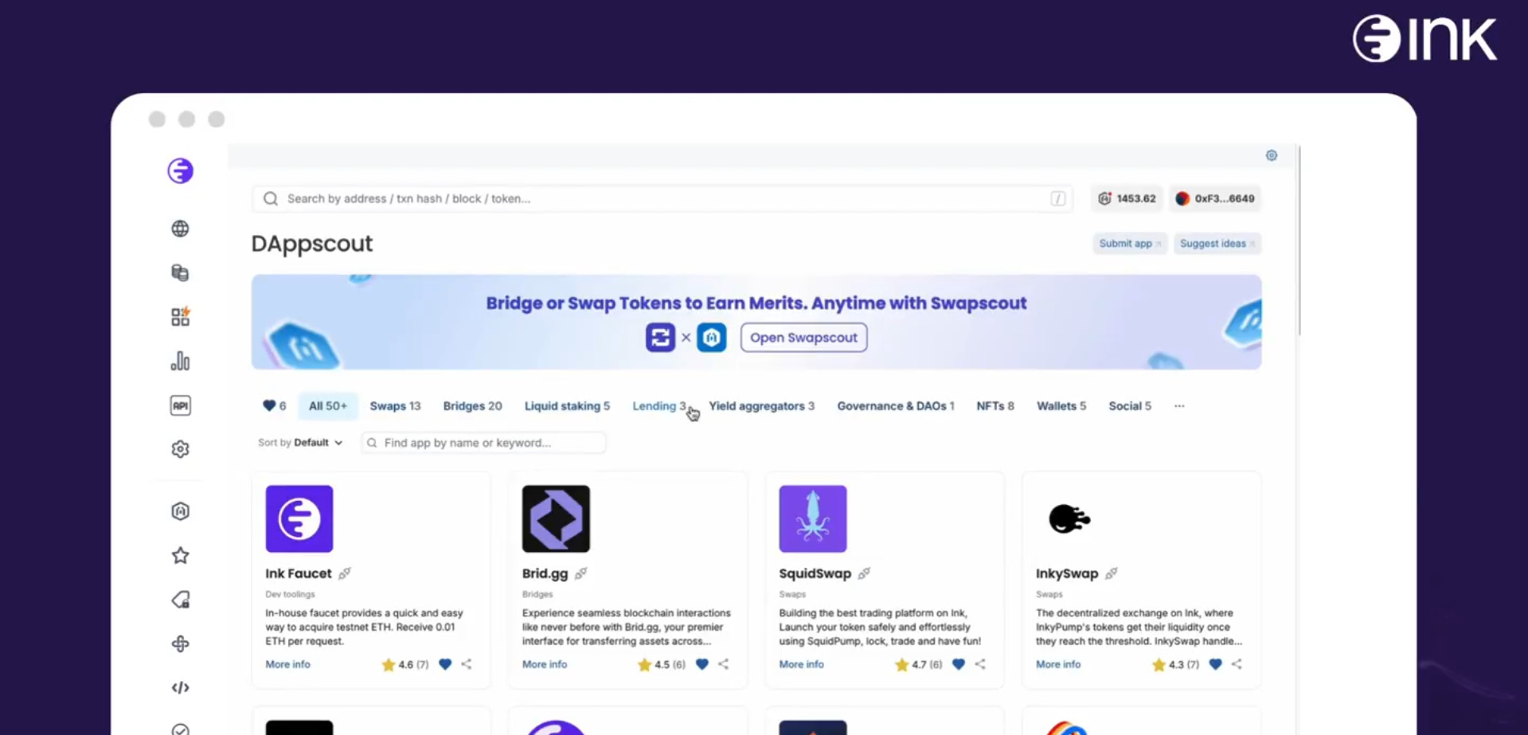Click the Suggest ideas link
Image resolution: width=1528 pixels, height=735 pixels.
tap(1217, 244)
